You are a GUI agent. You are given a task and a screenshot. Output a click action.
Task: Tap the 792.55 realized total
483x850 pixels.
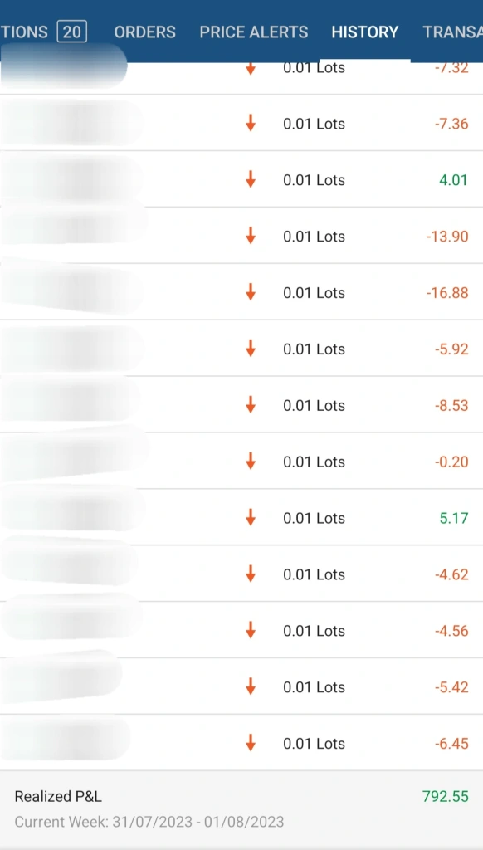445,796
